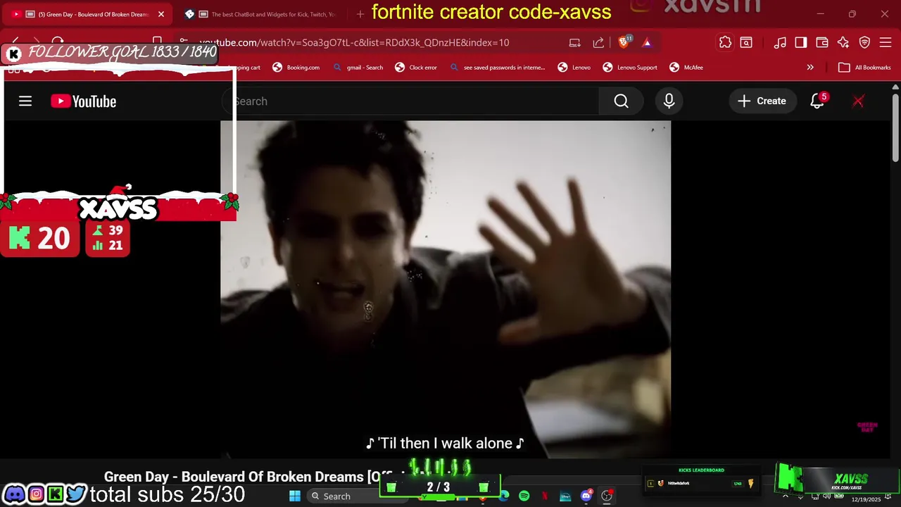This screenshot has height=507, width=901.
Task: Open Brave VPN shield icon
Action: [x=864, y=42]
